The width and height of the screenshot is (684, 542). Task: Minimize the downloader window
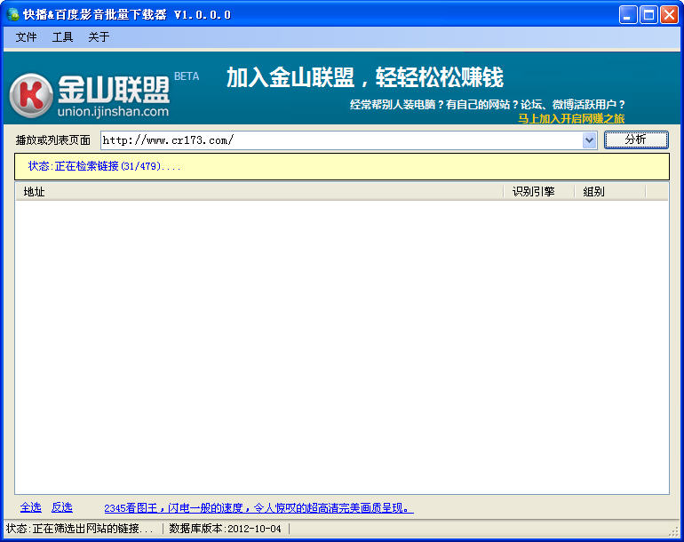point(628,15)
